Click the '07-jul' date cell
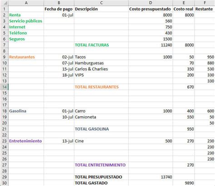Viewport: 215px width, 186px height. [59, 63]
